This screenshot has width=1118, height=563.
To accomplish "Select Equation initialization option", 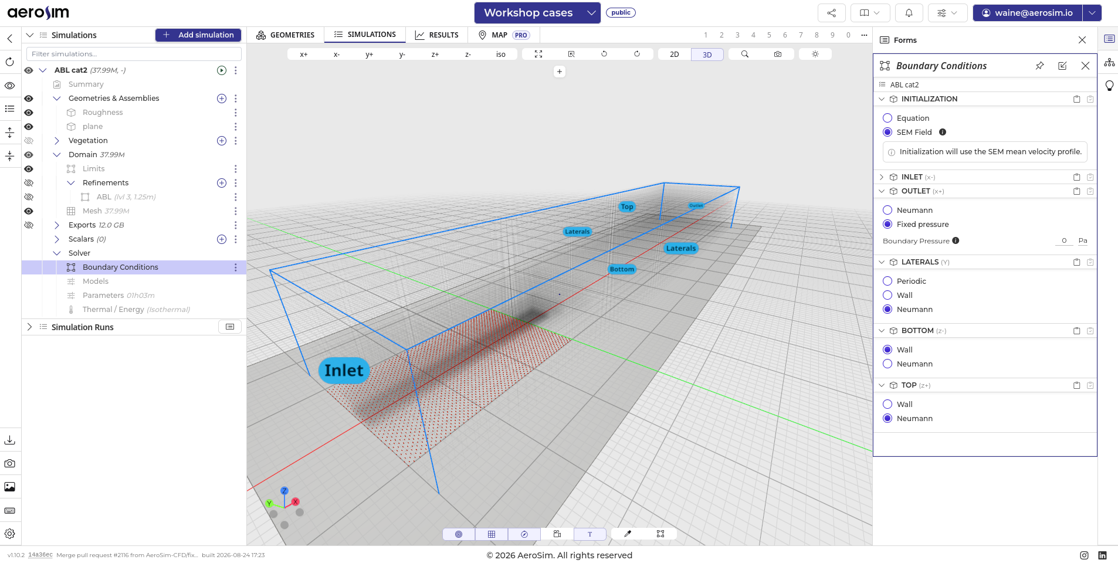I will click(x=887, y=118).
